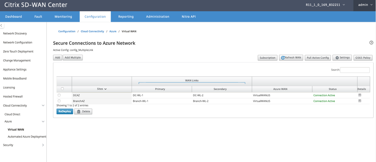Open Hosted Firewall in the sidebar
The width and height of the screenshot is (376, 162).
pyautogui.click(x=13, y=97)
